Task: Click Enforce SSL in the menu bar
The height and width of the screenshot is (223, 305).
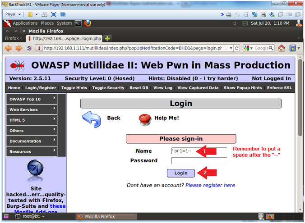Action: point(279,88)
